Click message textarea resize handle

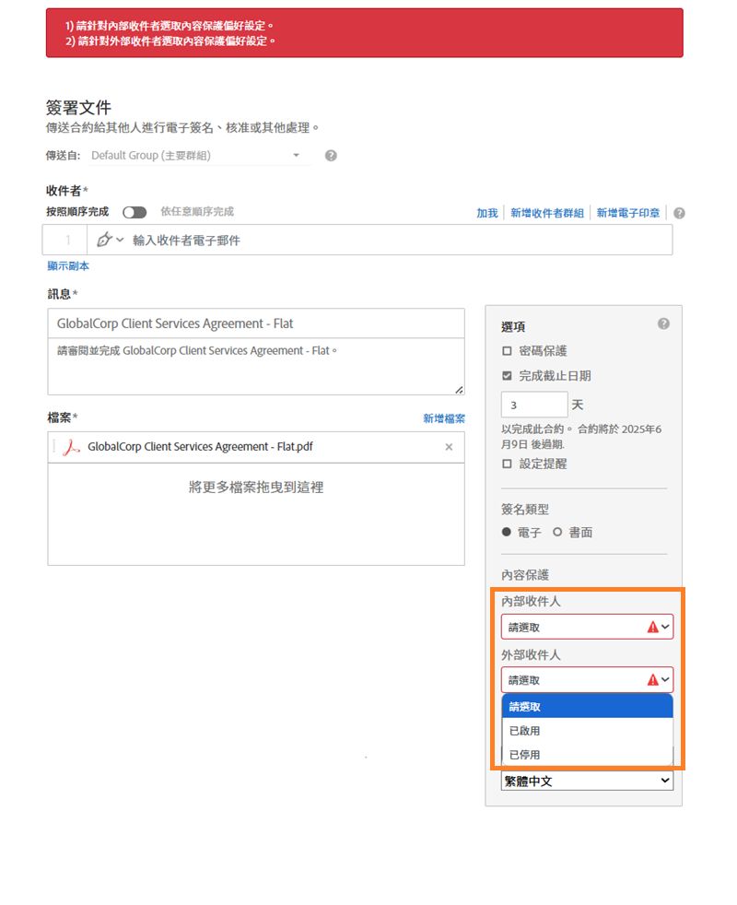tap(460, 390)
